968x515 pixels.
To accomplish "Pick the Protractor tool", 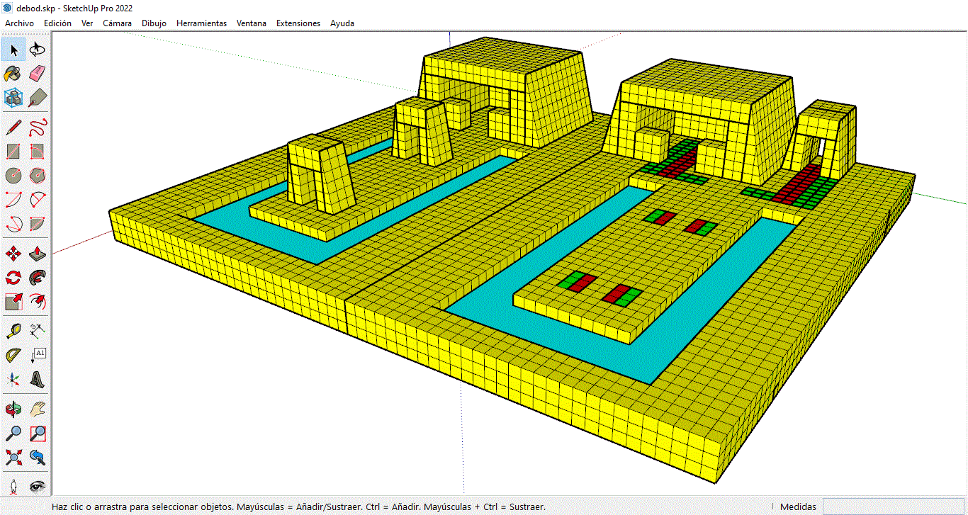I will coord(13,354).
